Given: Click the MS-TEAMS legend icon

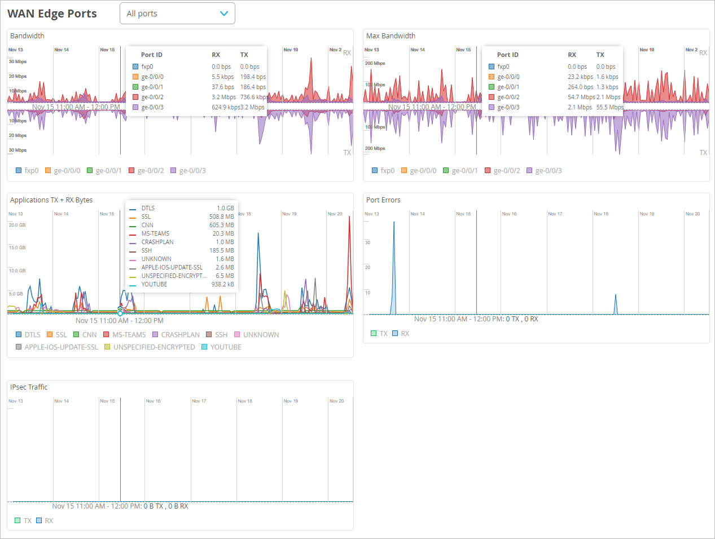Looking at the screenshot, I should click(x=106, y=334).
